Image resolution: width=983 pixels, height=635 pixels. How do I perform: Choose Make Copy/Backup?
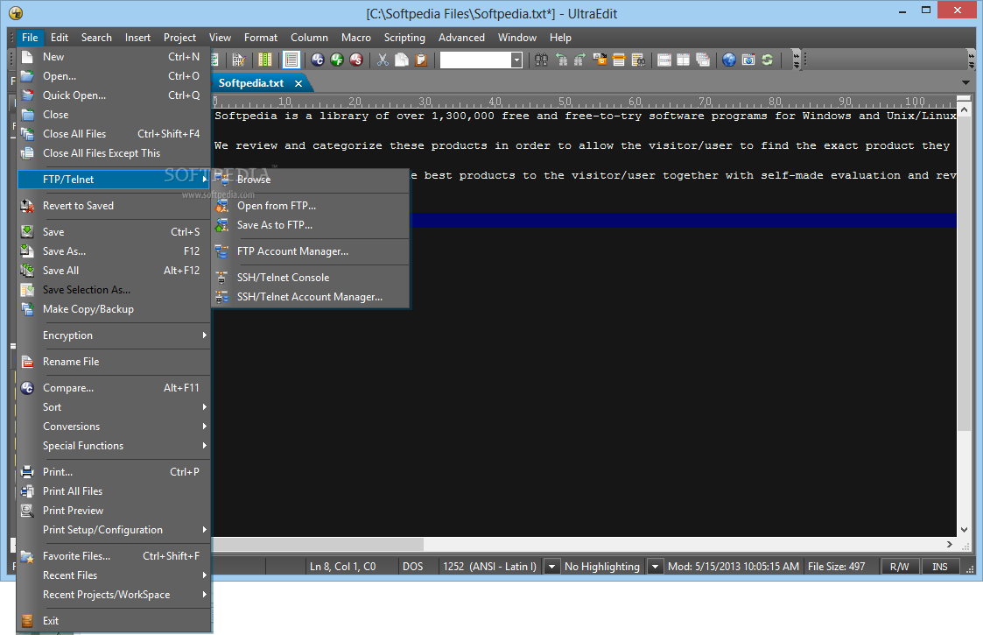114,309
